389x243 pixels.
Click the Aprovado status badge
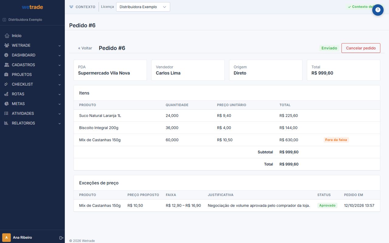(327, 206)
